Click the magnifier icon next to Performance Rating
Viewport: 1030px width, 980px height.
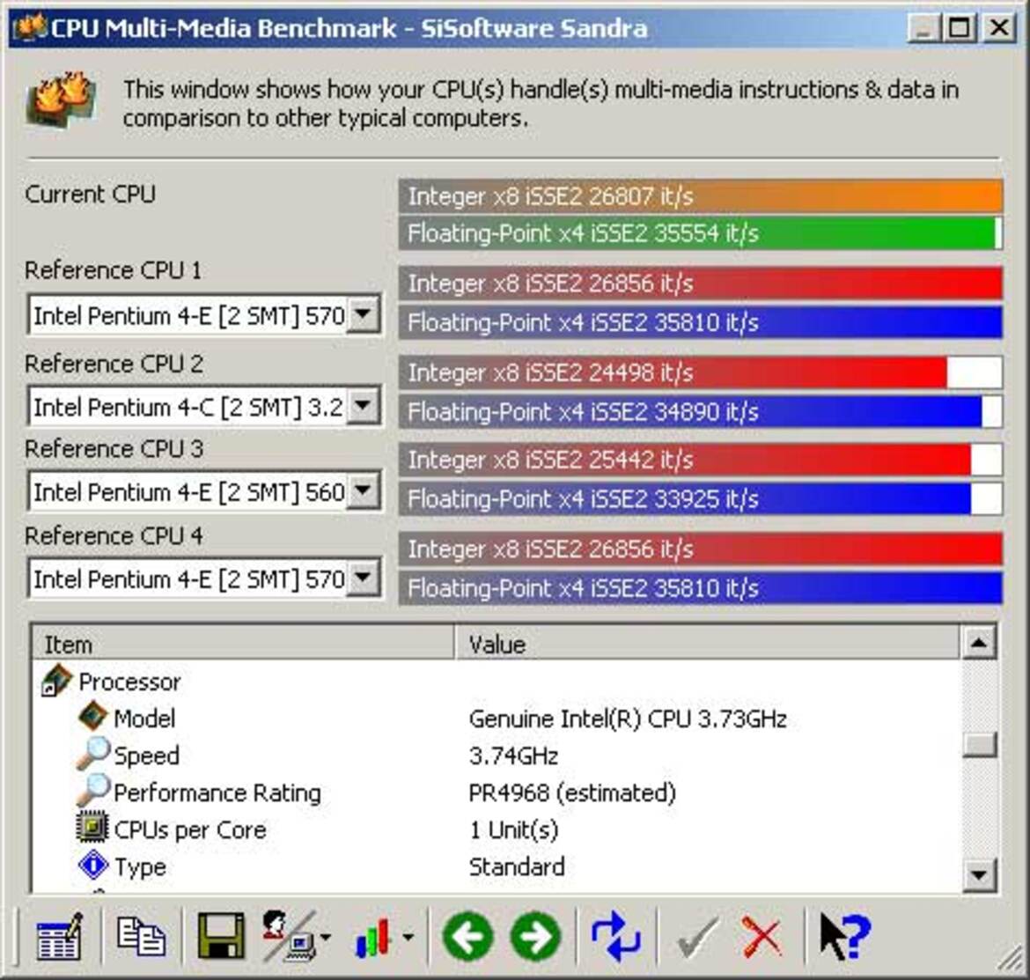(x=92, y=791)
